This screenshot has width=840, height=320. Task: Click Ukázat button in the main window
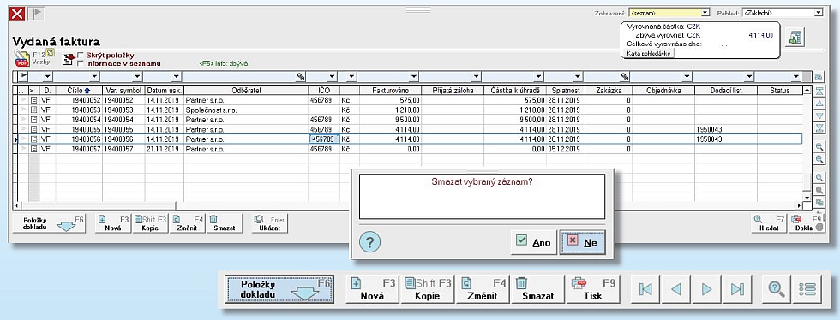[x=269, y=223]
